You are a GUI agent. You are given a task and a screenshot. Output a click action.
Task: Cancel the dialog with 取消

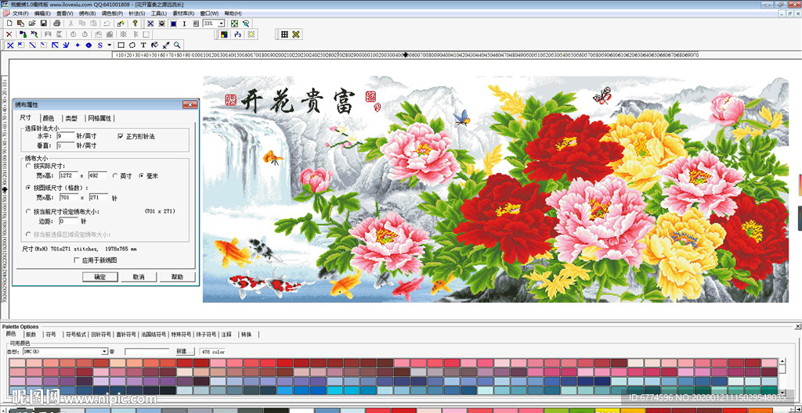[x=138, y=277]
